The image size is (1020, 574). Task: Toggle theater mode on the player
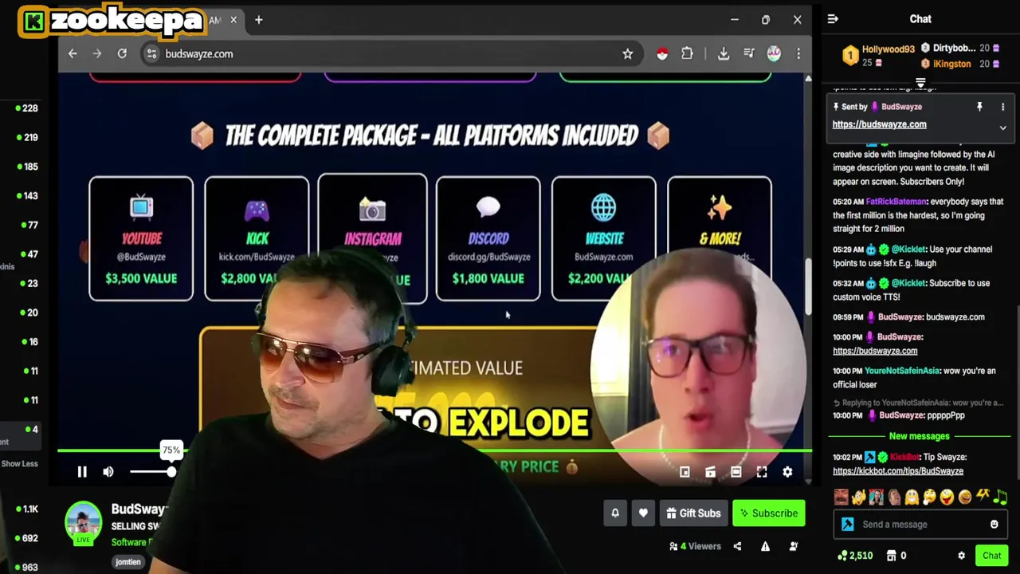tap(736, 472)
